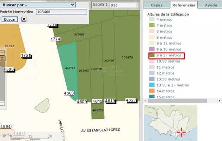The width and height of the screenshot is (222, 141).
Task: Click the Padrón Montevideo input field
Action: click(x=61, y=12)
